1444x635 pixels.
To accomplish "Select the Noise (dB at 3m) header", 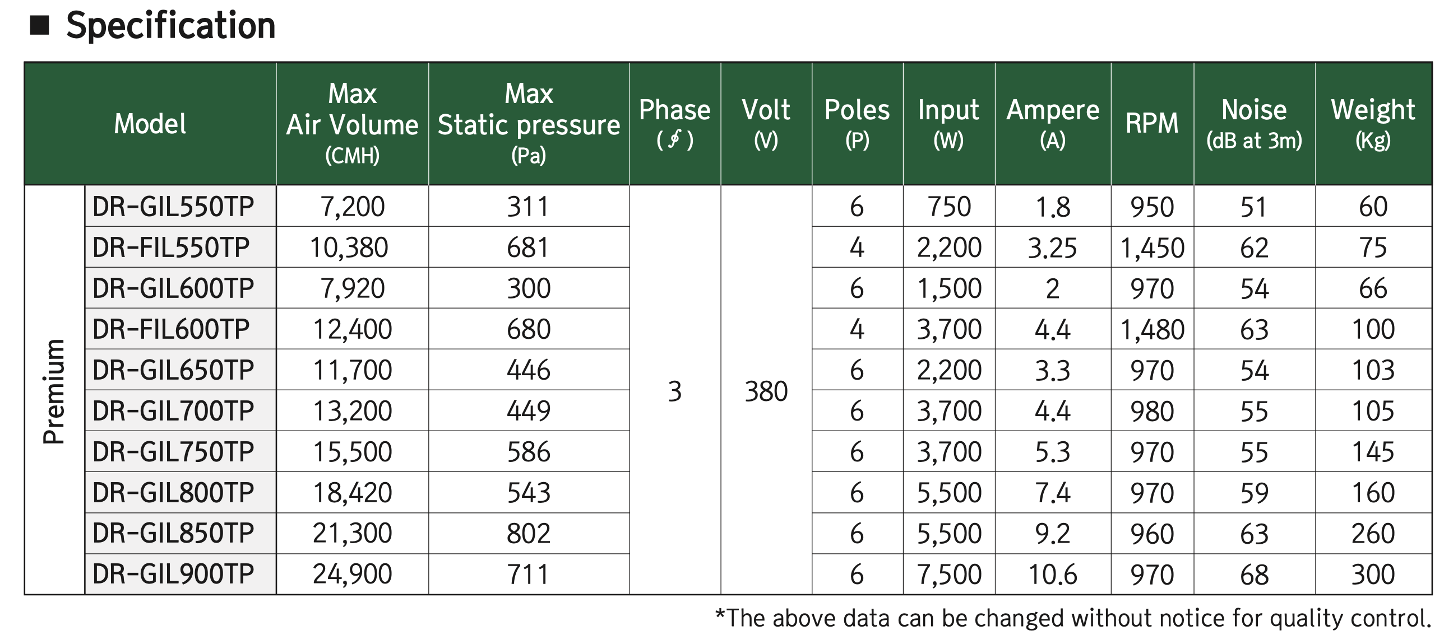I will click(x=1255, y=124).
